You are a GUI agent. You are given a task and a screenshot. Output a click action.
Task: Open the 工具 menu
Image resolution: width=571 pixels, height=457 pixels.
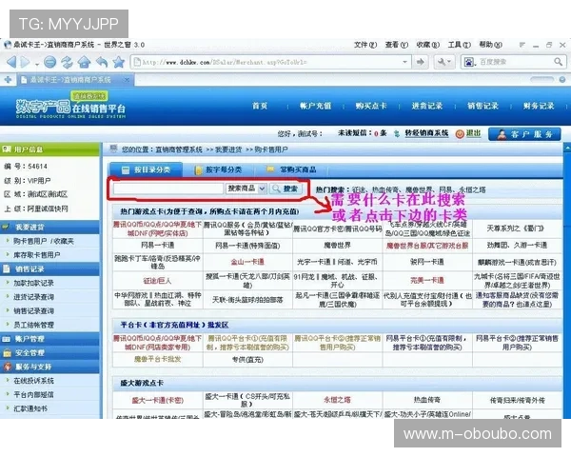tap(460, 45)
